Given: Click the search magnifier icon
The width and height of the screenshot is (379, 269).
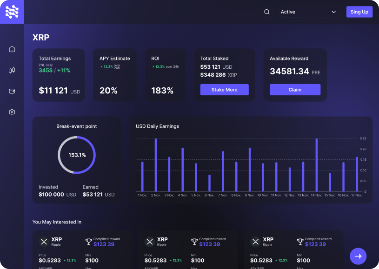Looking at the screenshot, I should [267, 12].
